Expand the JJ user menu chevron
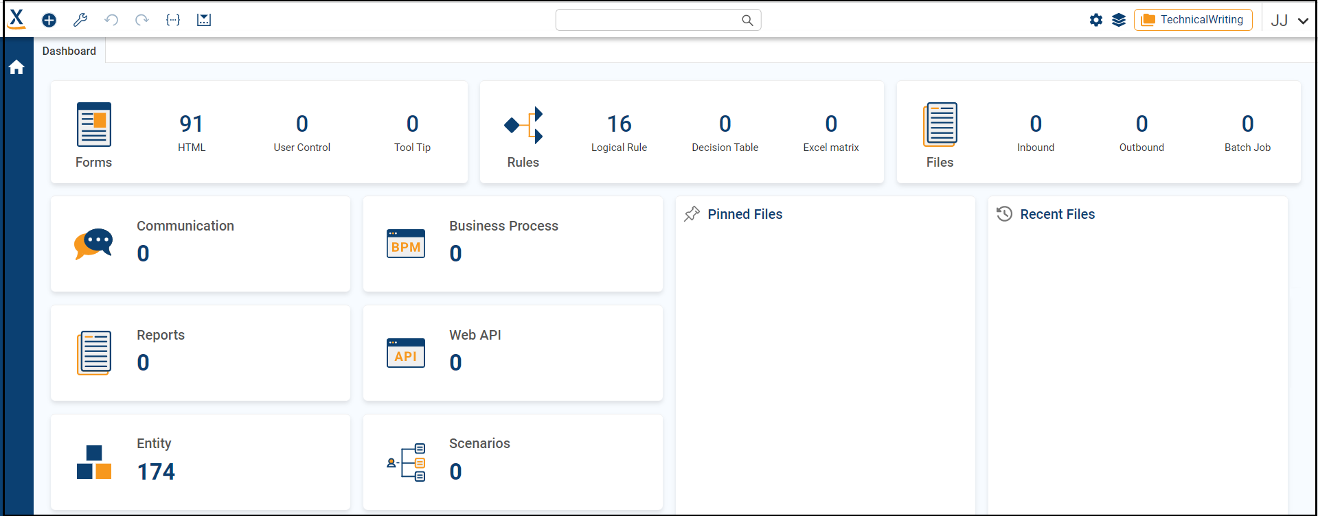This screenshot has height=516, width=1318. (1303, 21)
